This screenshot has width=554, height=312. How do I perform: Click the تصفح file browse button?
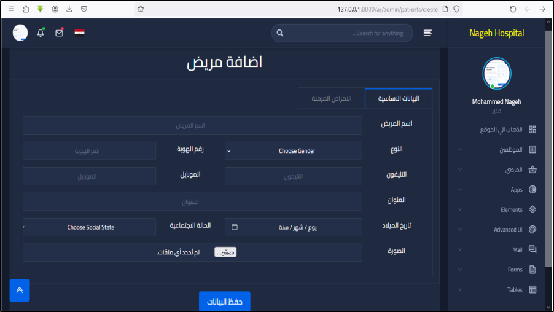225,252
